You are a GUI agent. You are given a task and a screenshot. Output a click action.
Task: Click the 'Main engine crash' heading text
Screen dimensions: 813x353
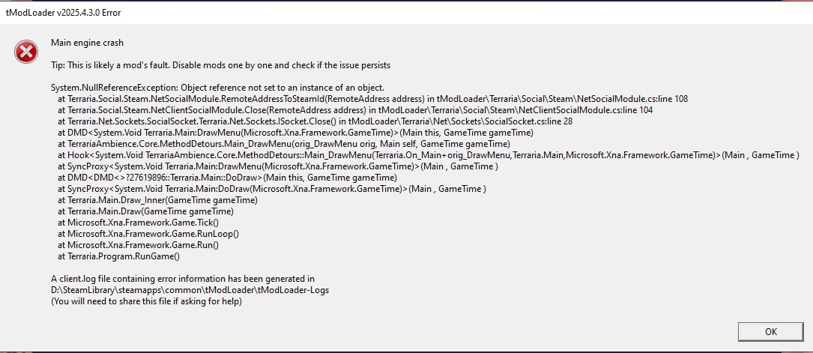point(87,42)
